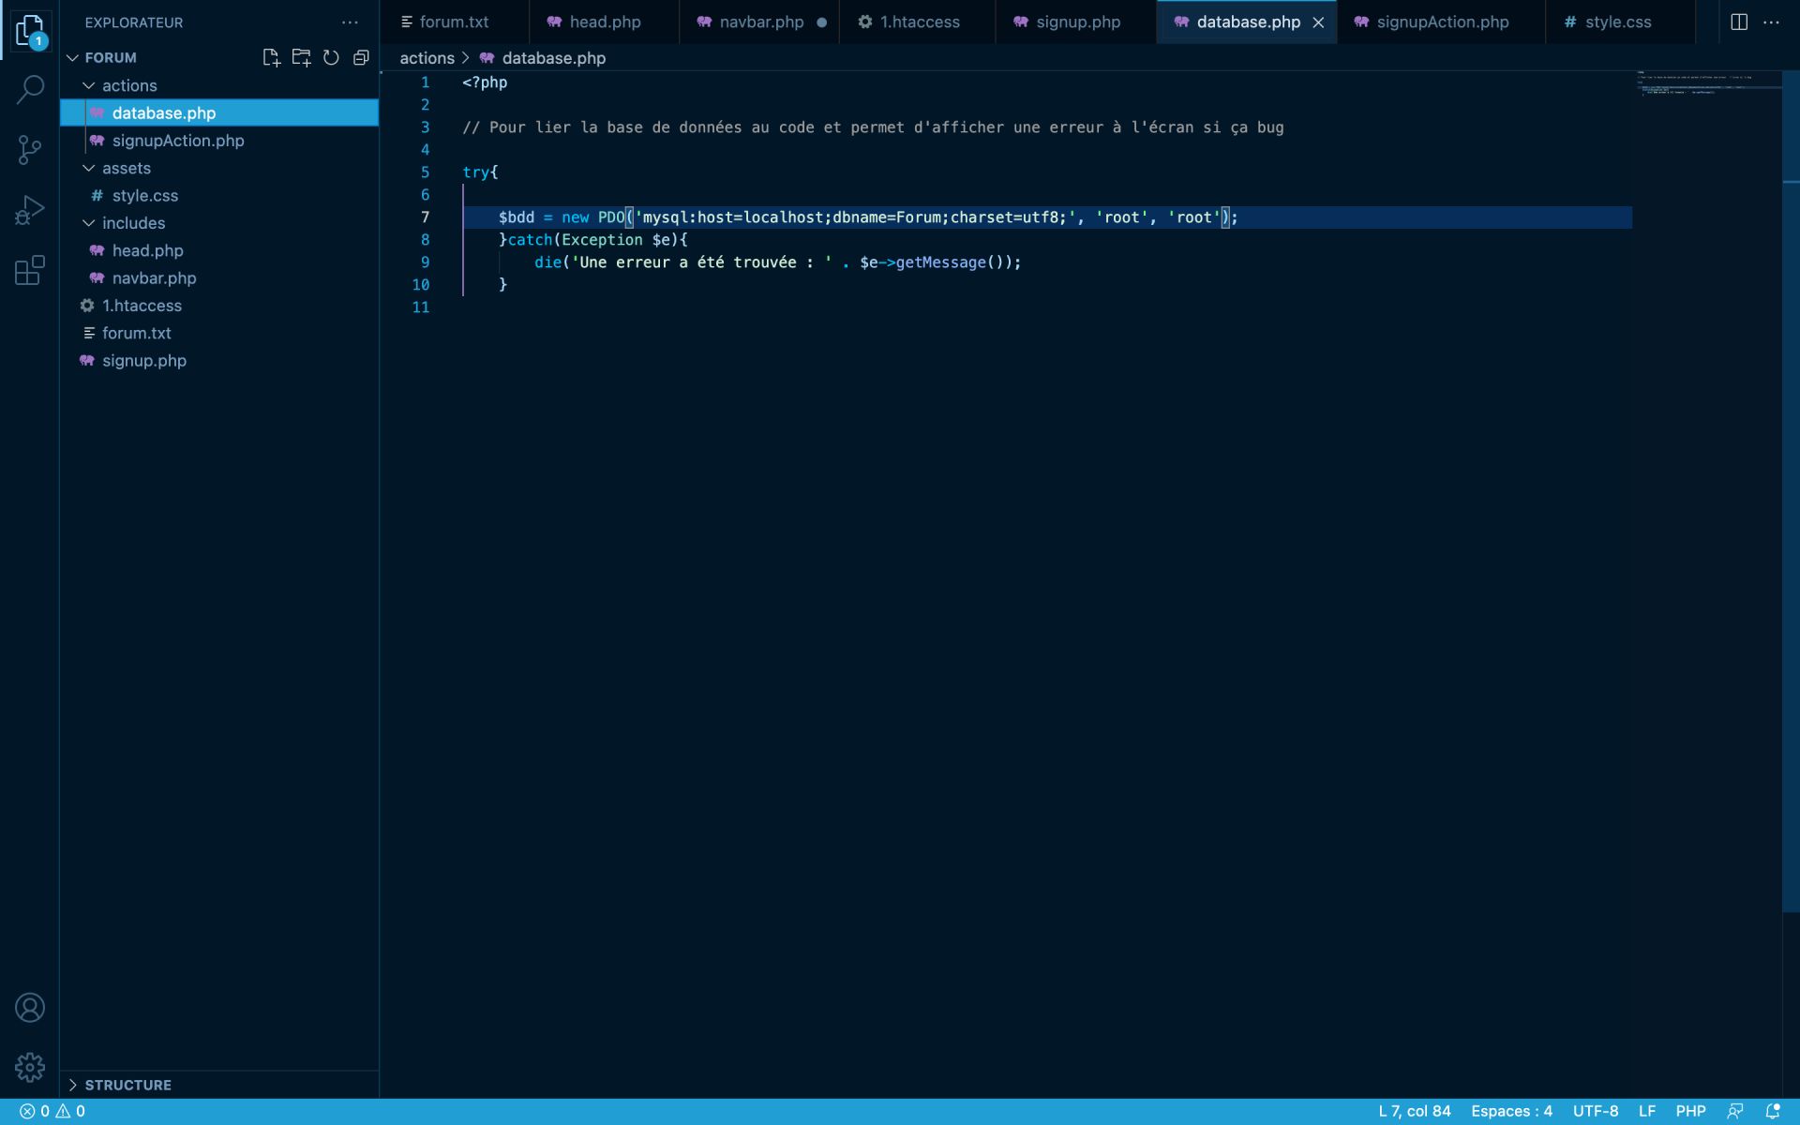Change the PHP language mode
Viewport: 1800px width, 1125px height.
pyautogui.click(x=1690, y=1111)
